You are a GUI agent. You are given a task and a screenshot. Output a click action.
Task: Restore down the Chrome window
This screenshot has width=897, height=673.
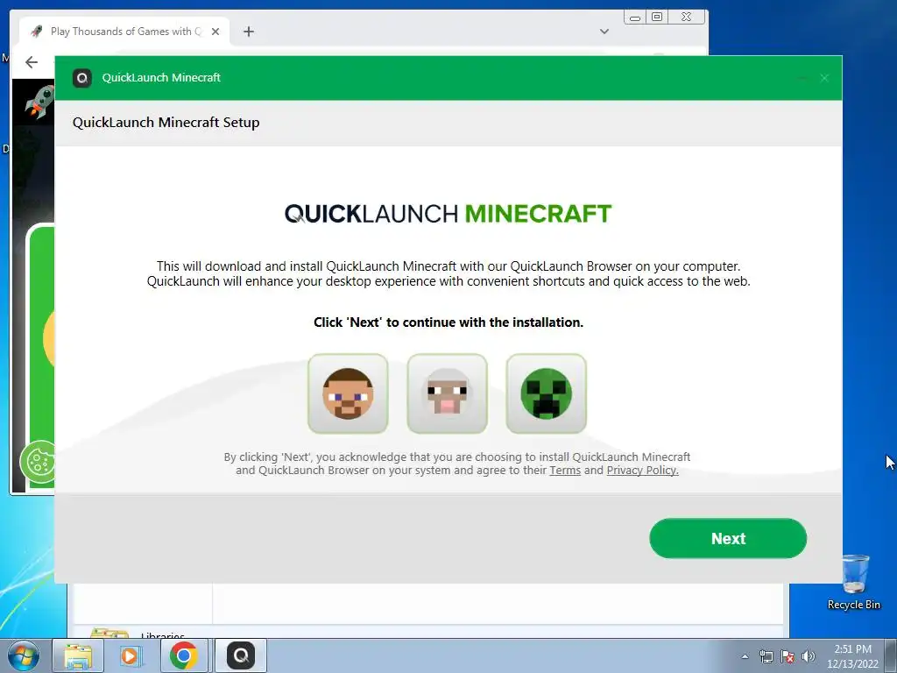pyautogui.click(x=657, y=18)
